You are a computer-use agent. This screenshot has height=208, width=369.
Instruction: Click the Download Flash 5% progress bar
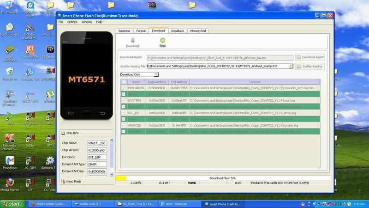tap(223, 178)
